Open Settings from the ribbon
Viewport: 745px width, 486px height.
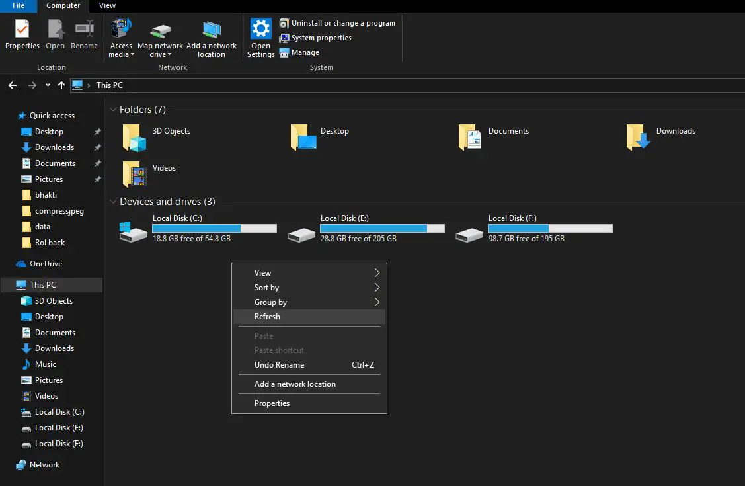click(x=261, y=38)
